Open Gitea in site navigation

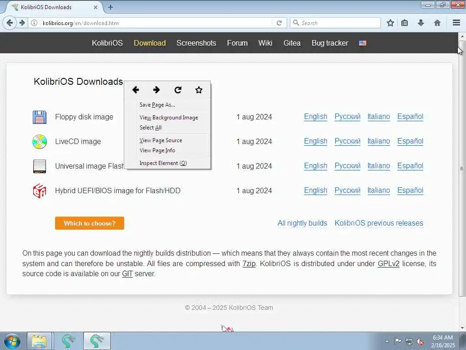pyautogui.click(x=292, y=43)
